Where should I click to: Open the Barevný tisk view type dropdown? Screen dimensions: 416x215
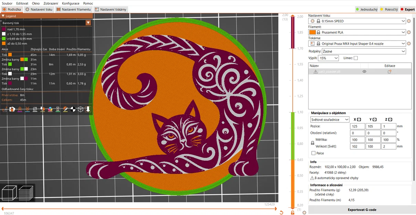(x=46, y=23)
